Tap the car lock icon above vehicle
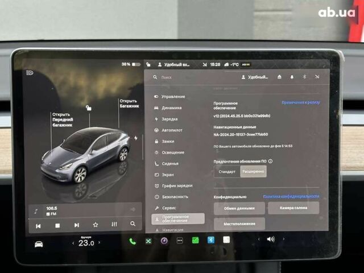364x273 pixels. (89, 107)
